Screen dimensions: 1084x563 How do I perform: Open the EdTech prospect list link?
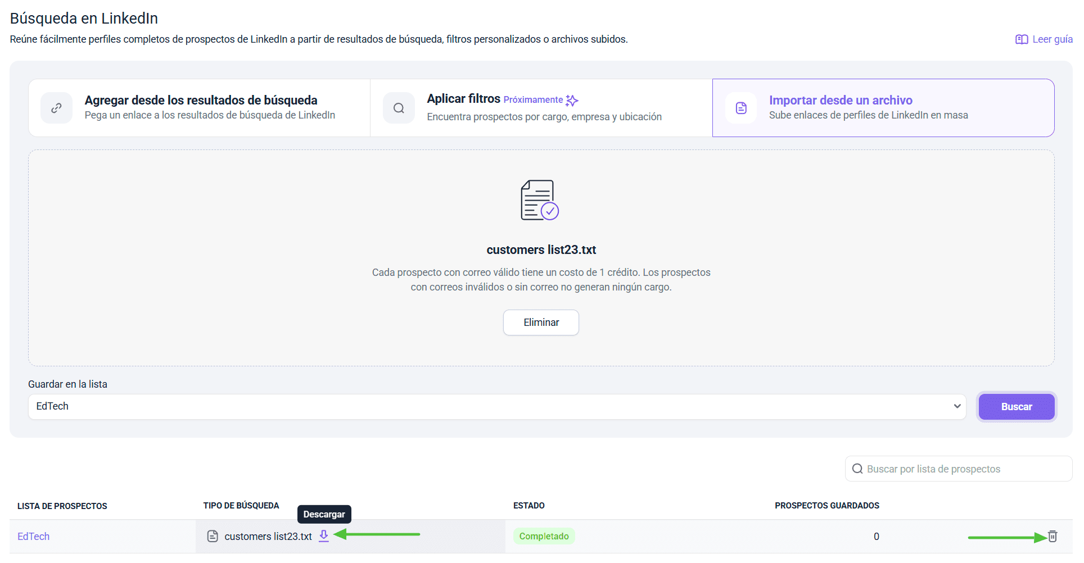point(34,536)
